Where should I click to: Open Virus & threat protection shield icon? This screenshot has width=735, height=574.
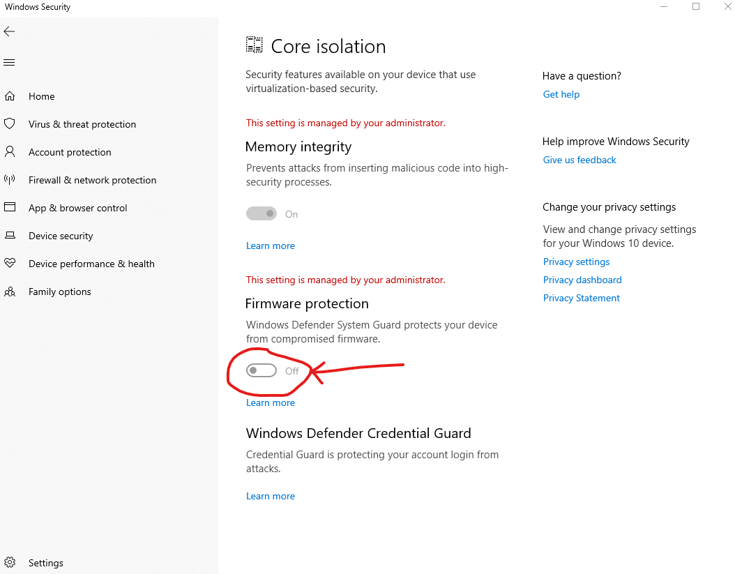coord(10,124)
